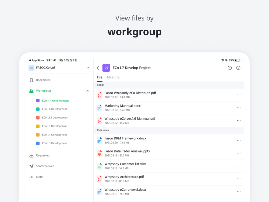The image size is (269, 202).
Task: Open Wrapsody Customer list.xlsx file
Action: pyautogui.click(x=169, y=166)
